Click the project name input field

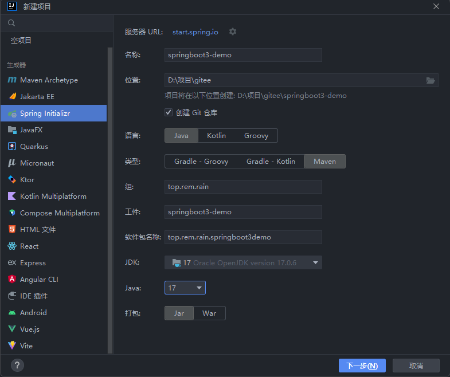coord(243,55)
